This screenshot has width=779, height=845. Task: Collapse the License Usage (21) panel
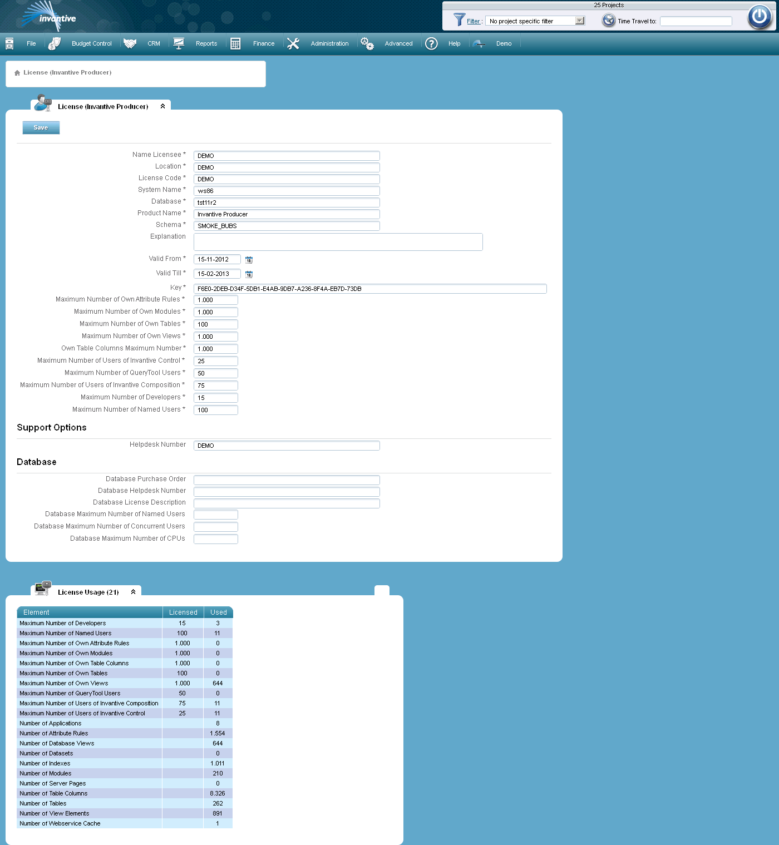(133, 592)
